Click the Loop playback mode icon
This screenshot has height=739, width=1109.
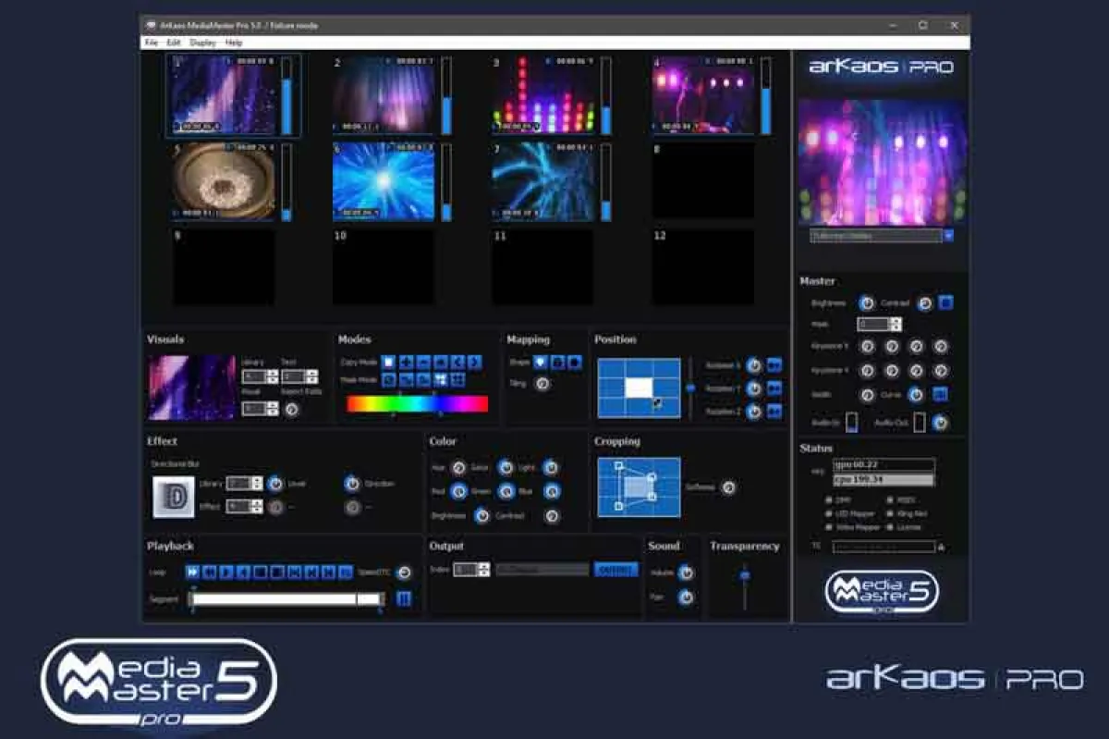[191, 573]
